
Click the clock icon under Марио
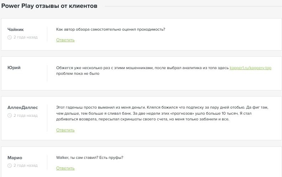(10, 166)
